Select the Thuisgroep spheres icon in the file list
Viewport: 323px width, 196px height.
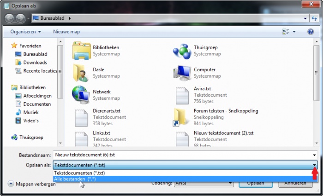[x=182, y=51]
